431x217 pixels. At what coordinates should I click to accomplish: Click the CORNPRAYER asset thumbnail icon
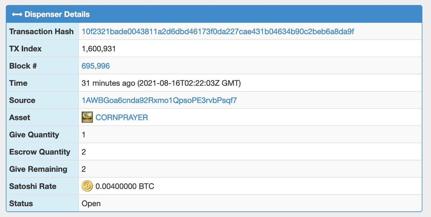click(87, 117)
